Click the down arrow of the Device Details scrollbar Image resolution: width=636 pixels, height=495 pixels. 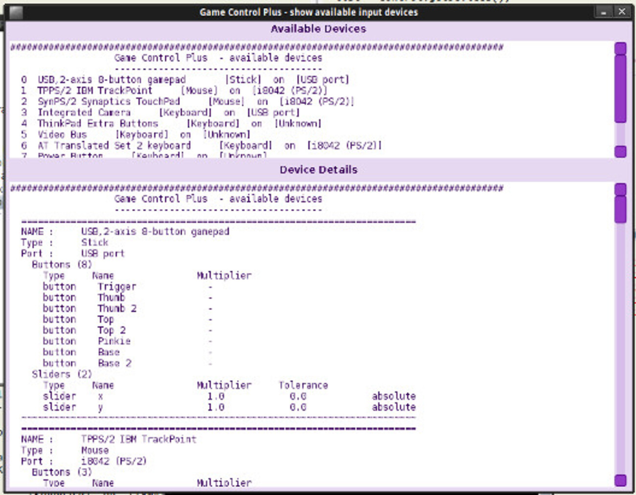[620, 480]
